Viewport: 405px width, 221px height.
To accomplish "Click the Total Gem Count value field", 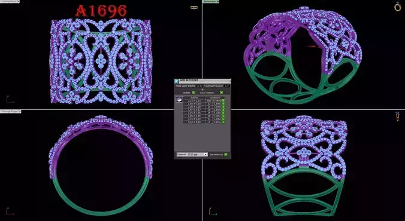I will pyautogui.click(x=226, y=86).
